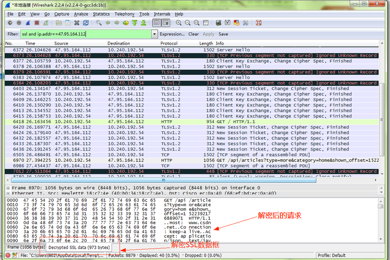Click the hex pane vertical scrollbar thumb

tap(380, 206)
